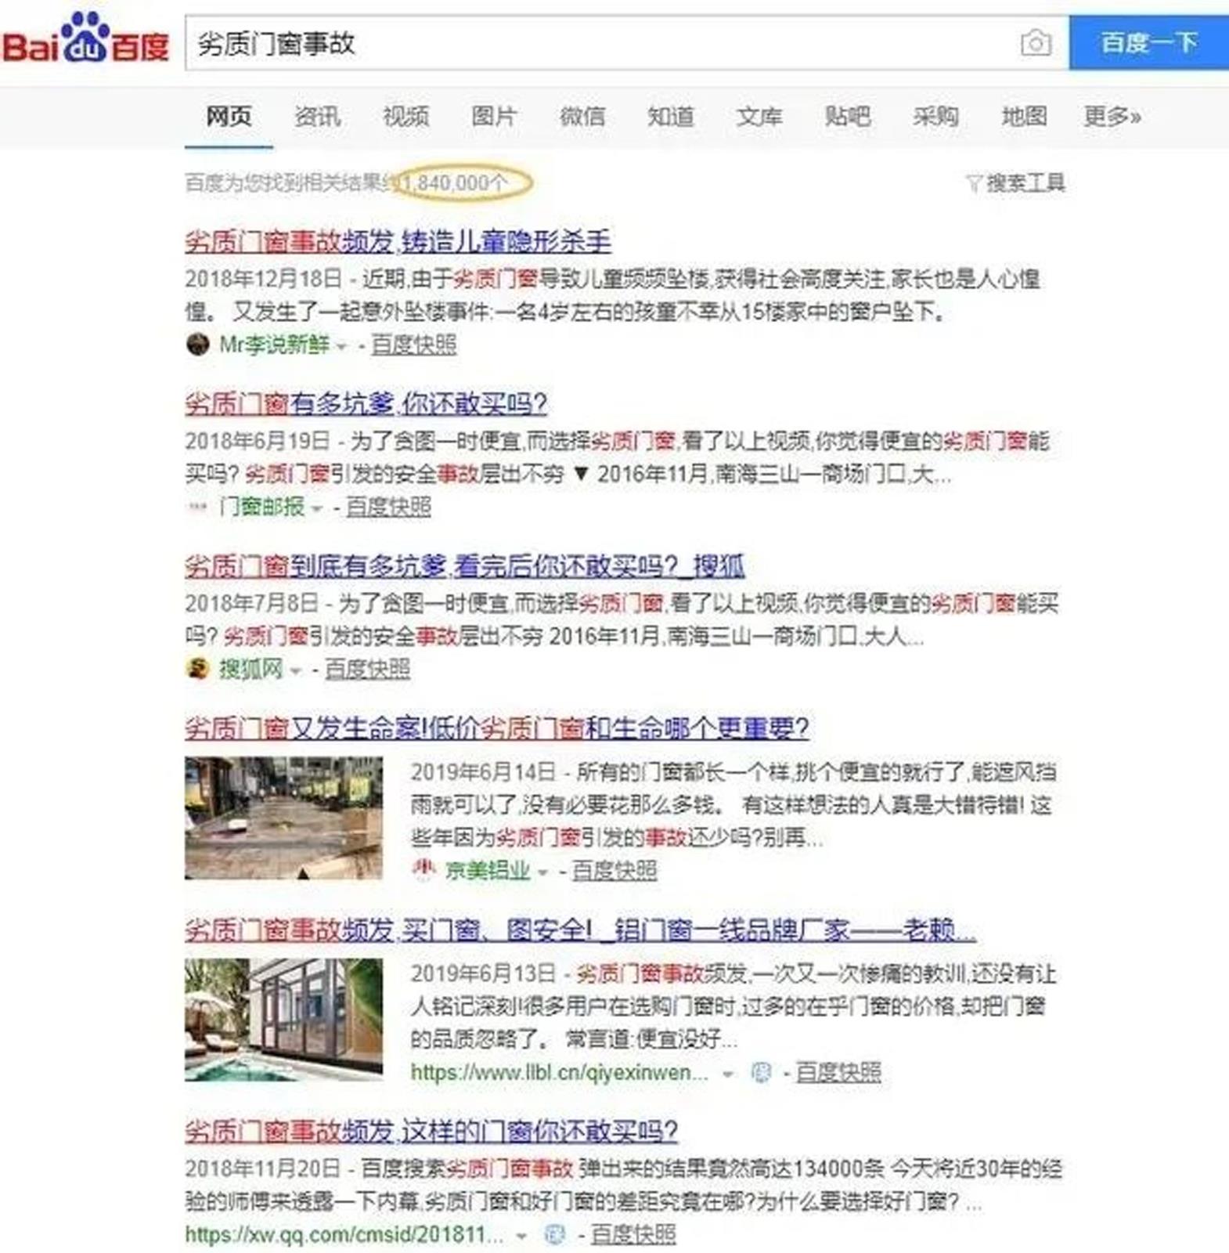Expand dropdown arrow next to 门窗邮报
The image size is (1229, 1253).
(316, 508)
